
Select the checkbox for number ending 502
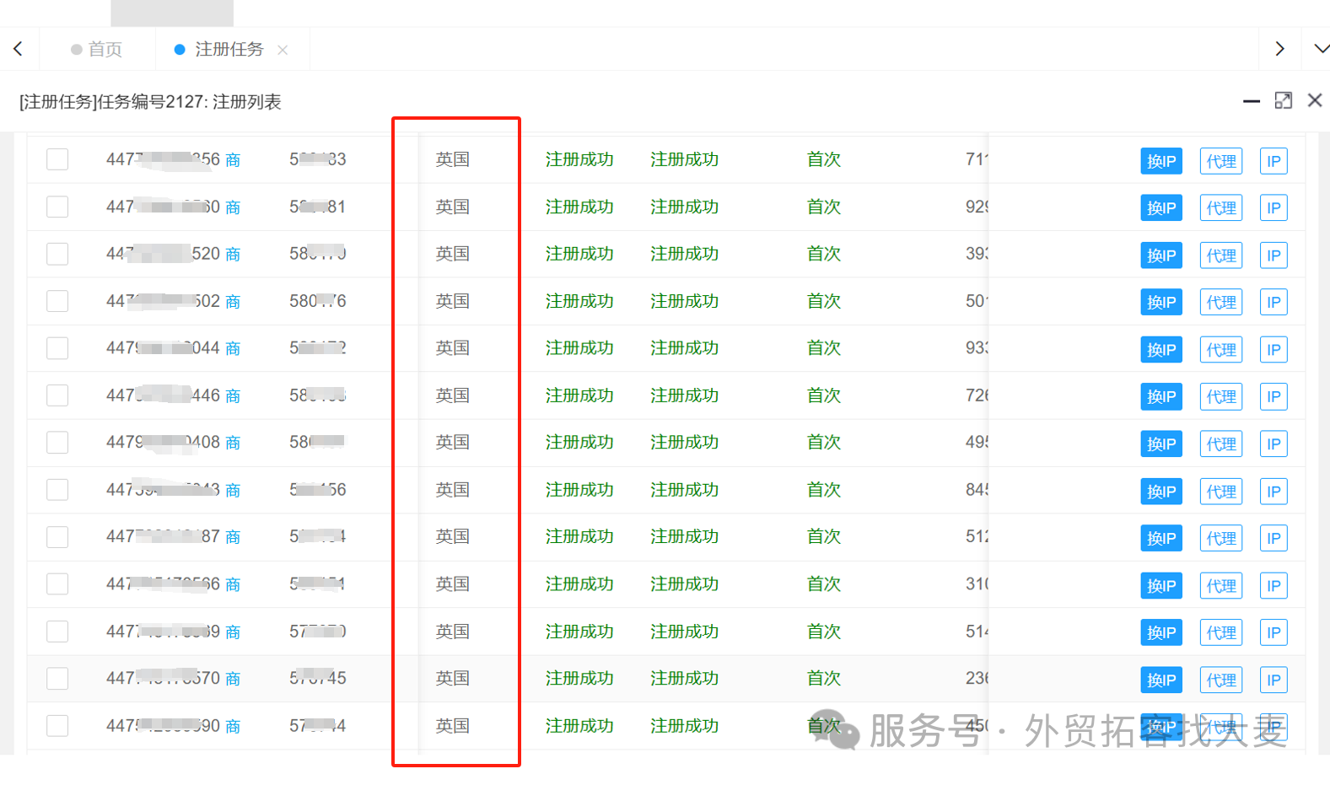point(57,301)
